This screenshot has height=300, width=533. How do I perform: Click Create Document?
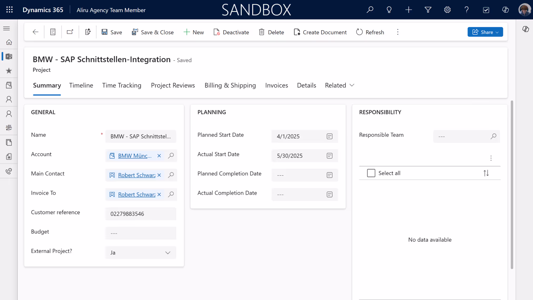click(x=320, y=32)
